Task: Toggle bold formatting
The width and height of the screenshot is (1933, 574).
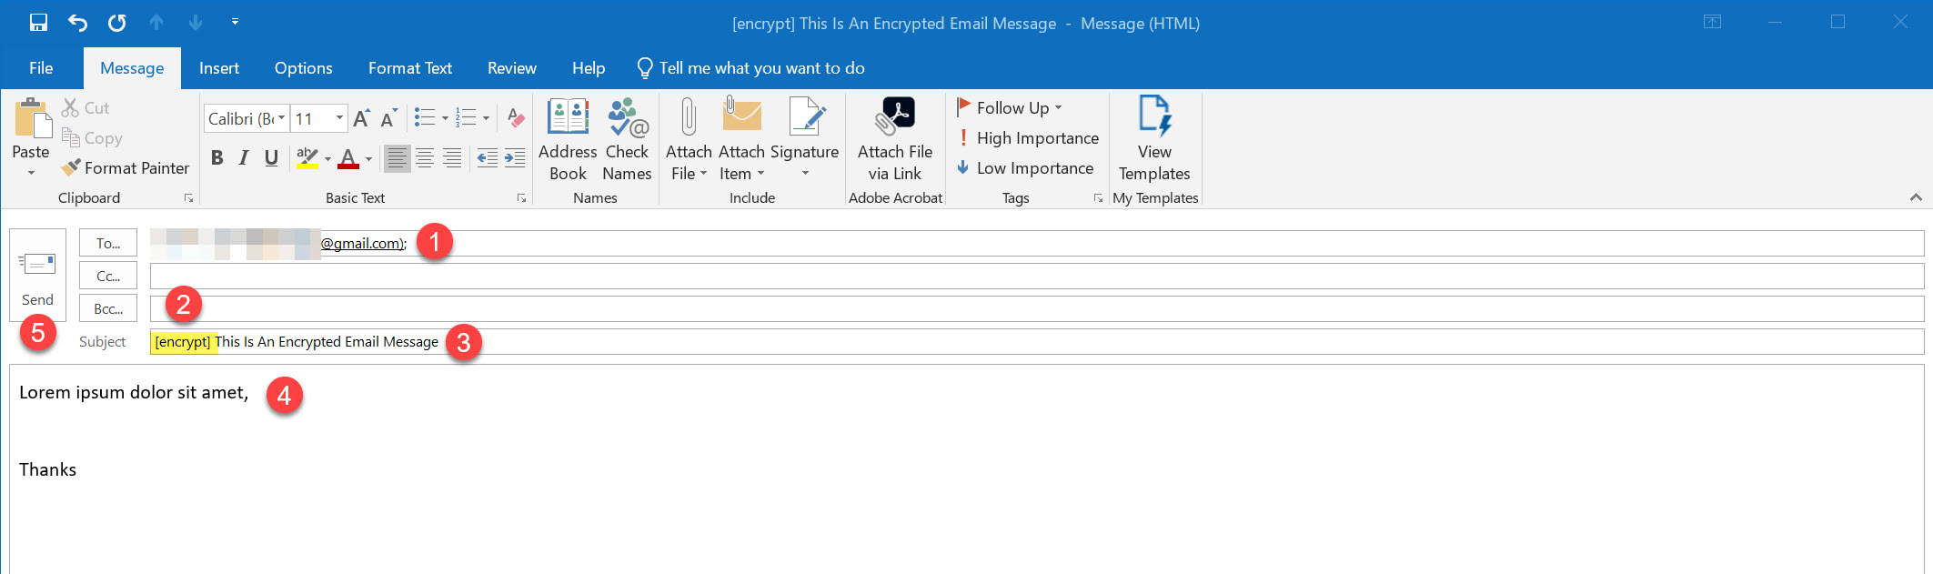Action: tap(216, 158)
